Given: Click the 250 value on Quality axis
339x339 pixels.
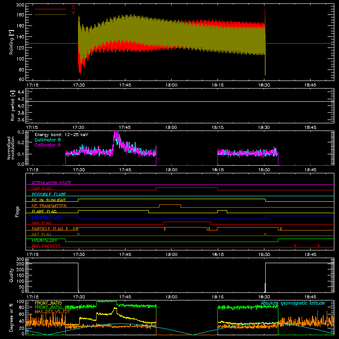Looking at the screenshot, I should click(x=20, y=264).
